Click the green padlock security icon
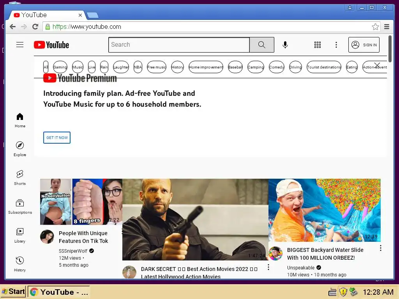 [x=48, y=27]
